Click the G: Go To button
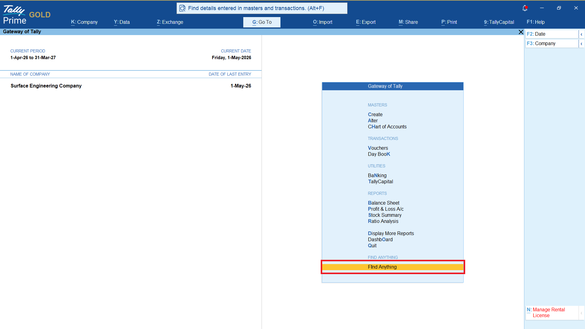 coord(262,22)
